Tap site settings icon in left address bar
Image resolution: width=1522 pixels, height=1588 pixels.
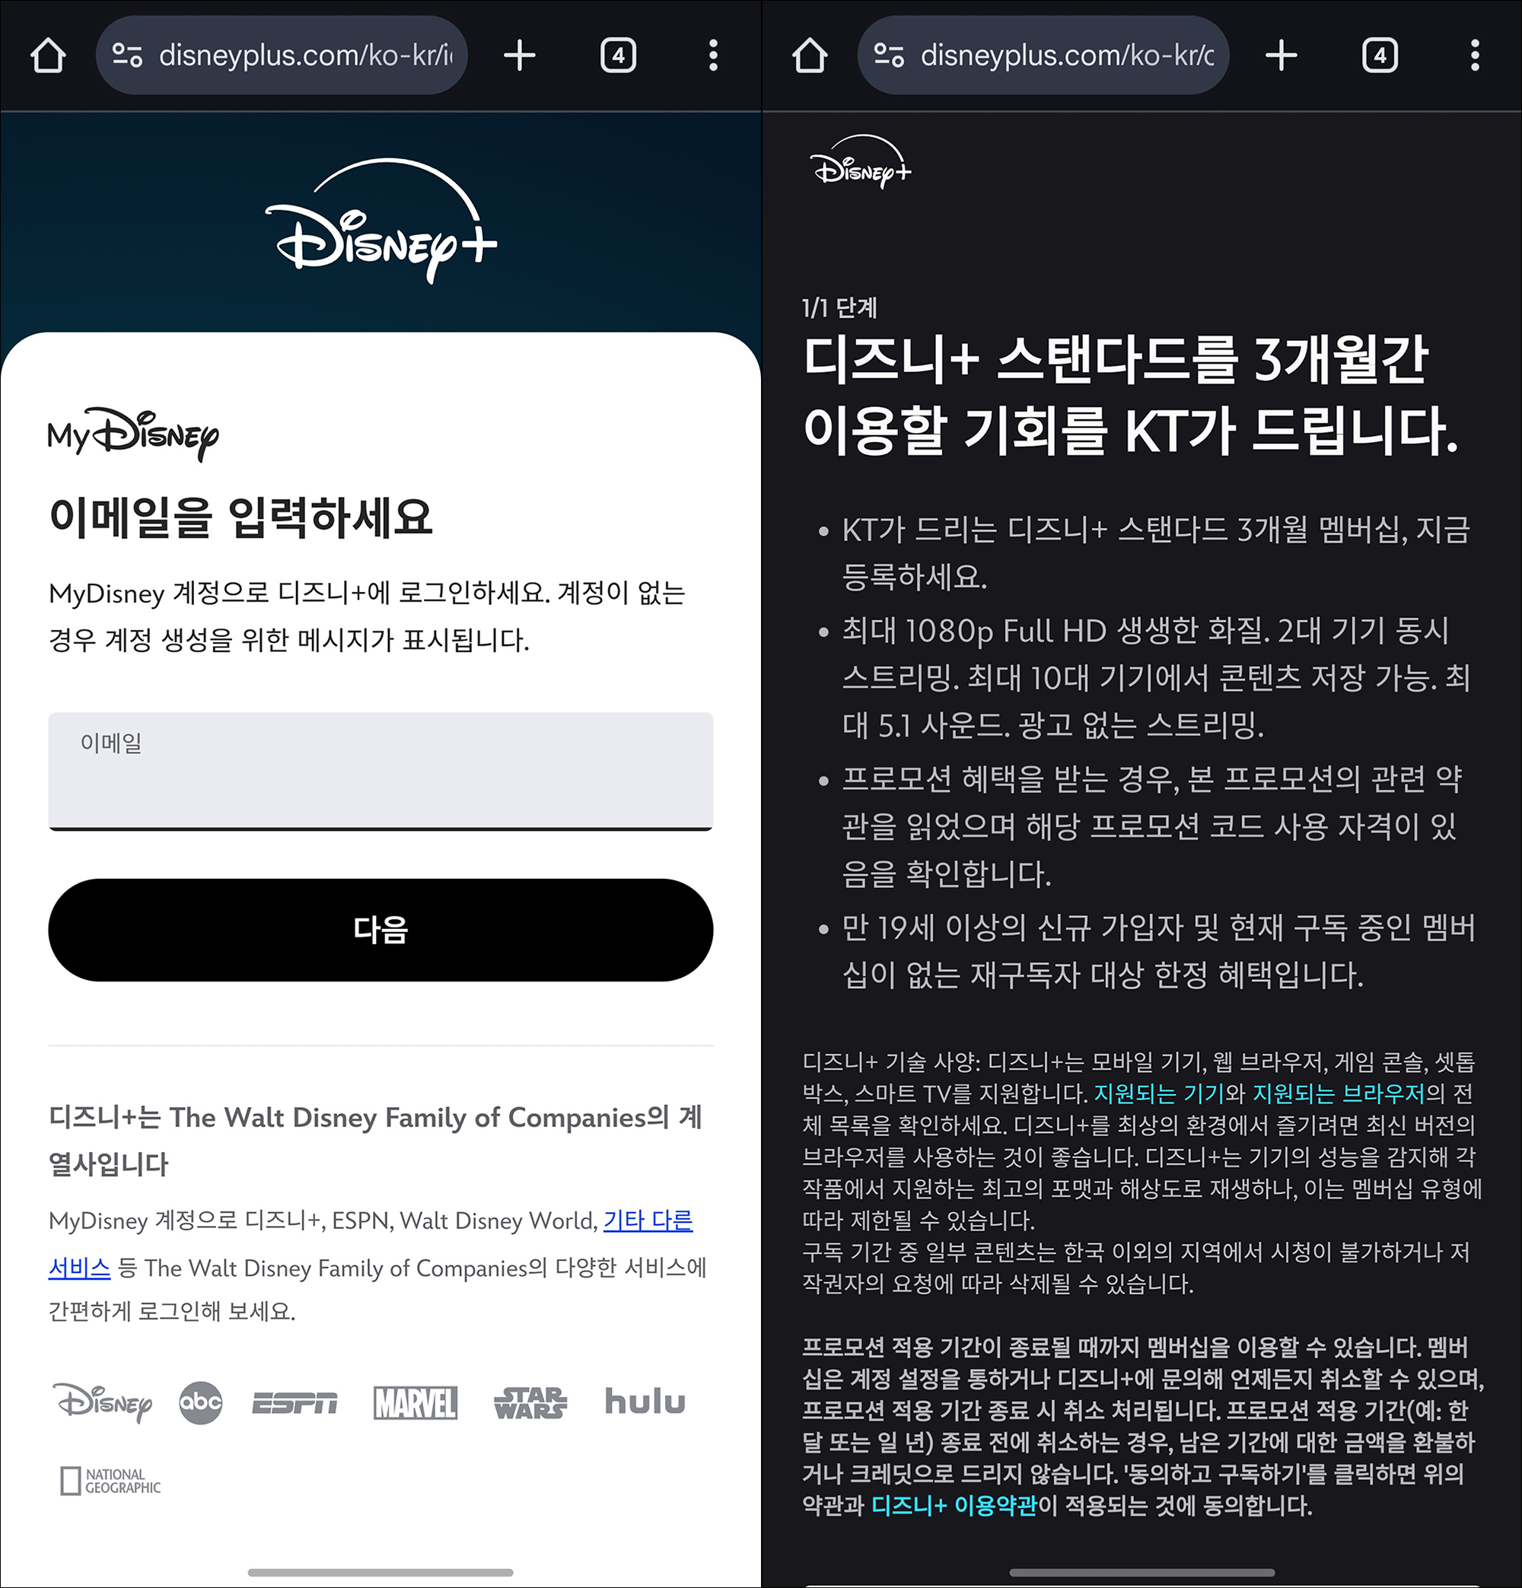[x=127, y=56]
